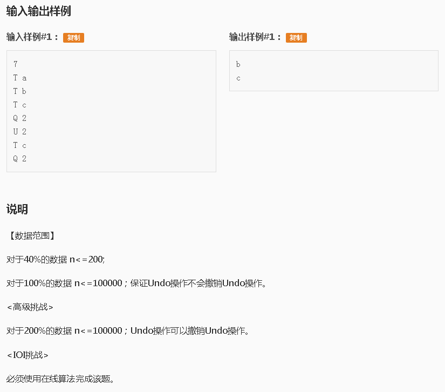Click the 输入样例#1 label
This screenshot has width=445, height=392.
click(x=32, y=37)
